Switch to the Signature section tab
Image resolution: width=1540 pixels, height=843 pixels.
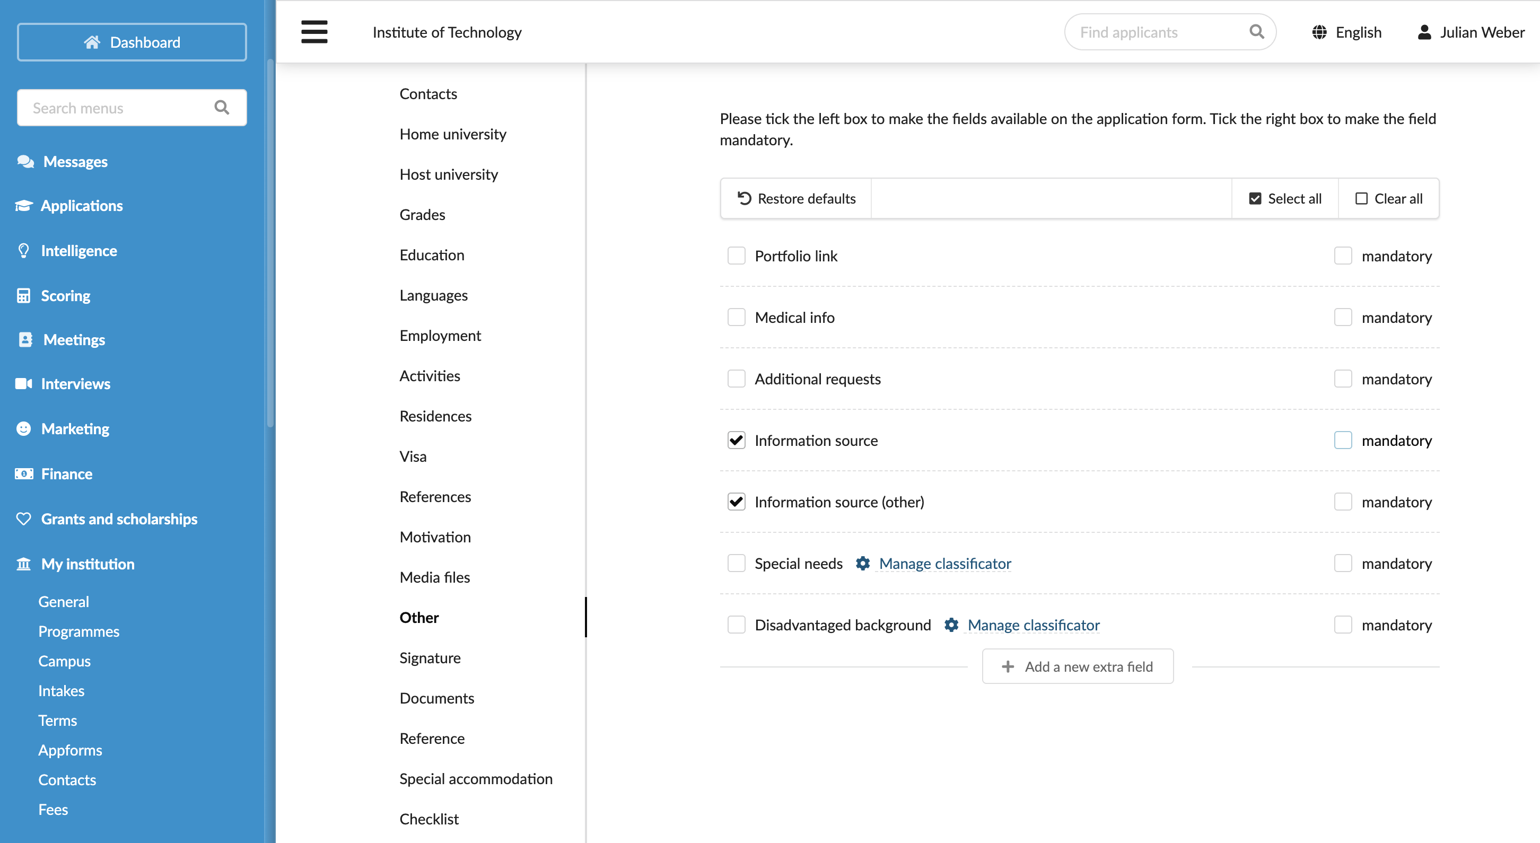point(430,657)
